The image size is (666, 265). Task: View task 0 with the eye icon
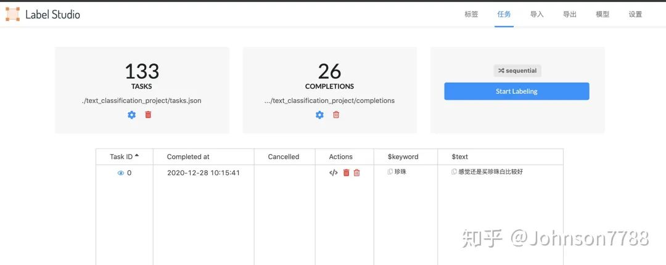(121, 173)
